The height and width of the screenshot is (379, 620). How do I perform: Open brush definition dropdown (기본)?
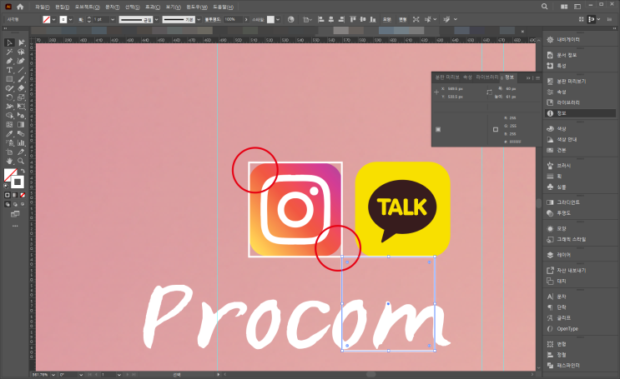pos(199,19)
